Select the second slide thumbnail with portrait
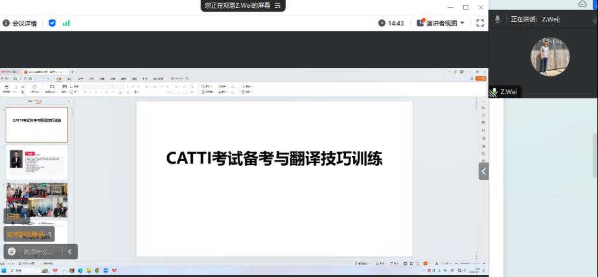The height and width of the screenshot is (277, 598). click(x=37, y=161)
